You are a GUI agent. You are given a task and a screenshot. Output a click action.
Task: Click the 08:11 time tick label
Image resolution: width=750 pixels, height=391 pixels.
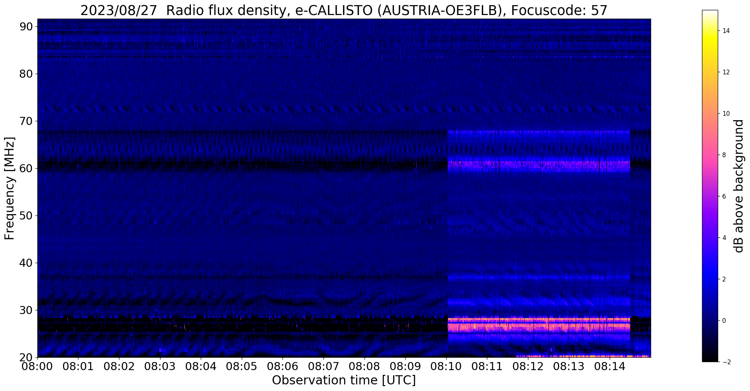coord(487,366)
